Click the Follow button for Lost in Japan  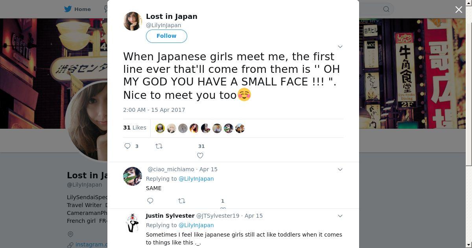166,36
